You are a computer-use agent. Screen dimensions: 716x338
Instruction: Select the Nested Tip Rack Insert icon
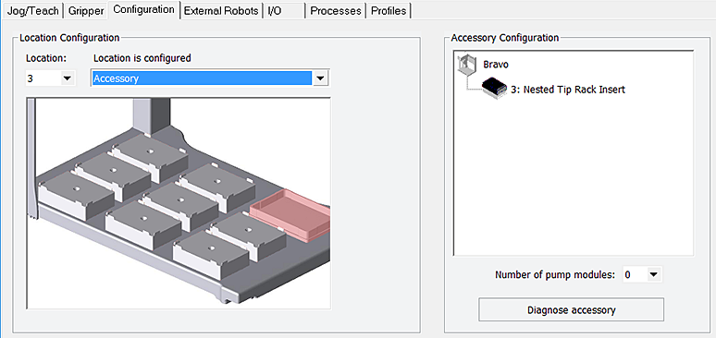494,89
